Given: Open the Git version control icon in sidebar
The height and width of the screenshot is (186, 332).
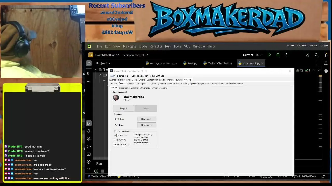Looking at the screenshot, I should (x=89, y=170).
